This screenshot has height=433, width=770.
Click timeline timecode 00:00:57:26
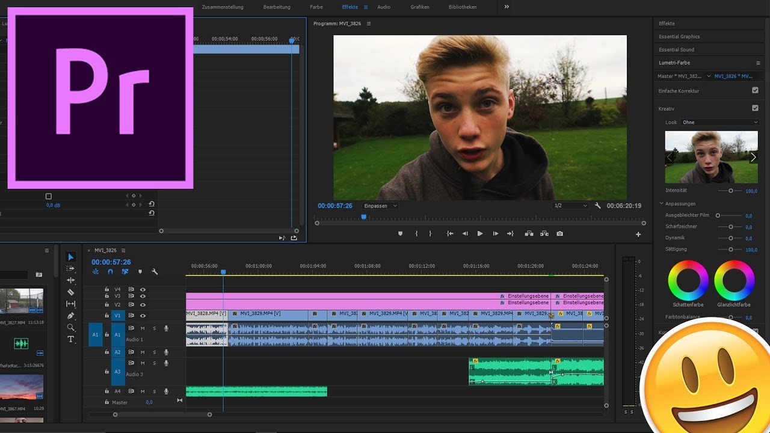click(111, 262)
